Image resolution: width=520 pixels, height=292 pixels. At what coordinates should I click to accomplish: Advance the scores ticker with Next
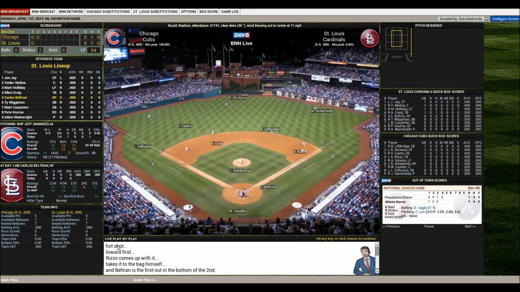(x=470, y=226)
